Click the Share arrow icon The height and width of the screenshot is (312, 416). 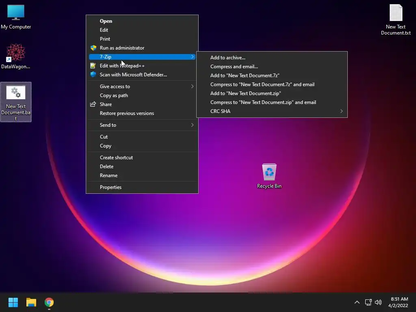(x=93, y=104)
